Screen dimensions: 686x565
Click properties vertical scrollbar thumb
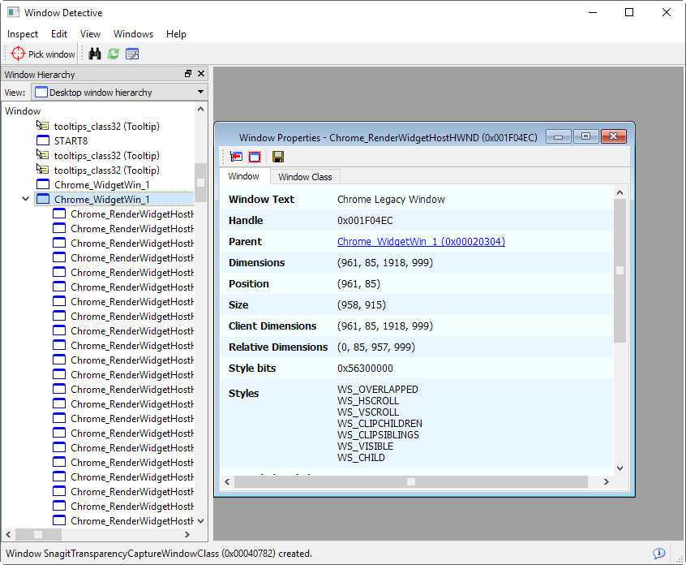tap(620, 270)
